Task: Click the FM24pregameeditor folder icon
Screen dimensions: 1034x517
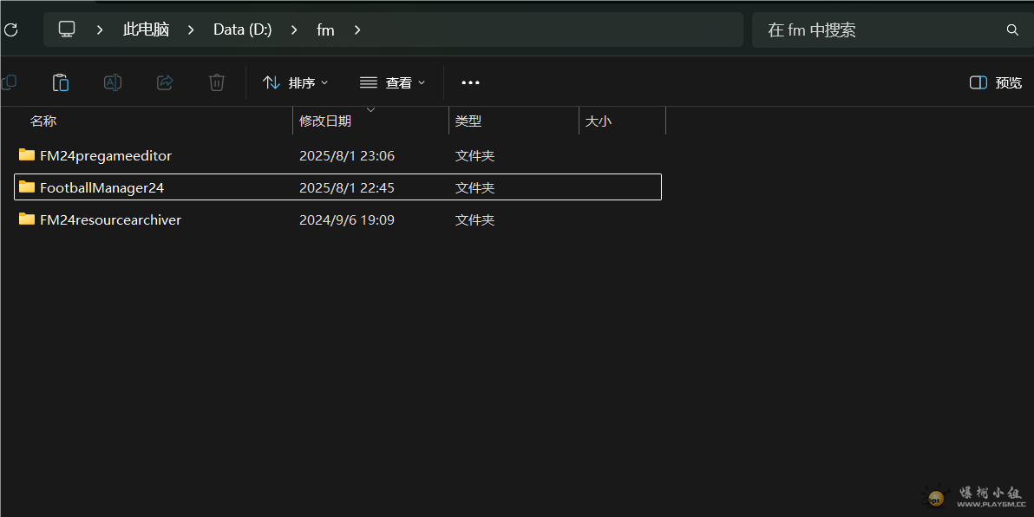Action: (27, 155)
